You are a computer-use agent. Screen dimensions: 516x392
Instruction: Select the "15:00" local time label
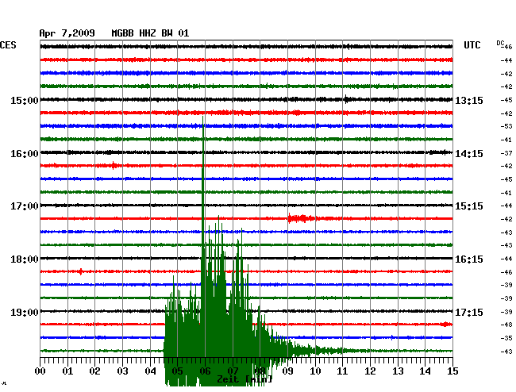25,100
